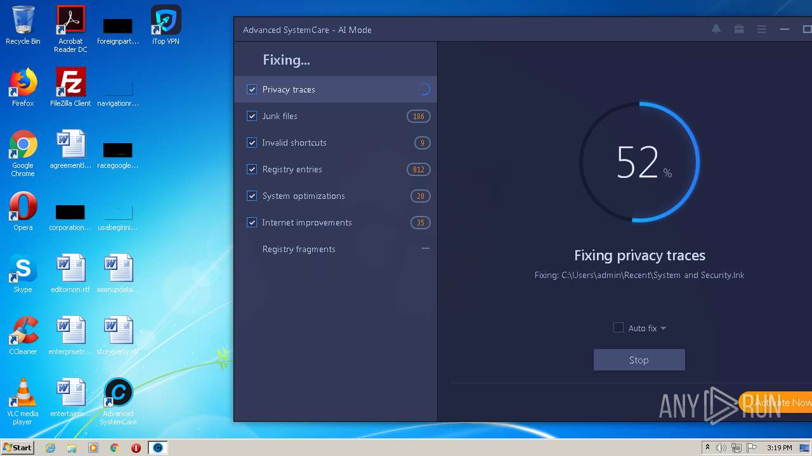Enable the Auto fix checkbox

tap(619, 327)
